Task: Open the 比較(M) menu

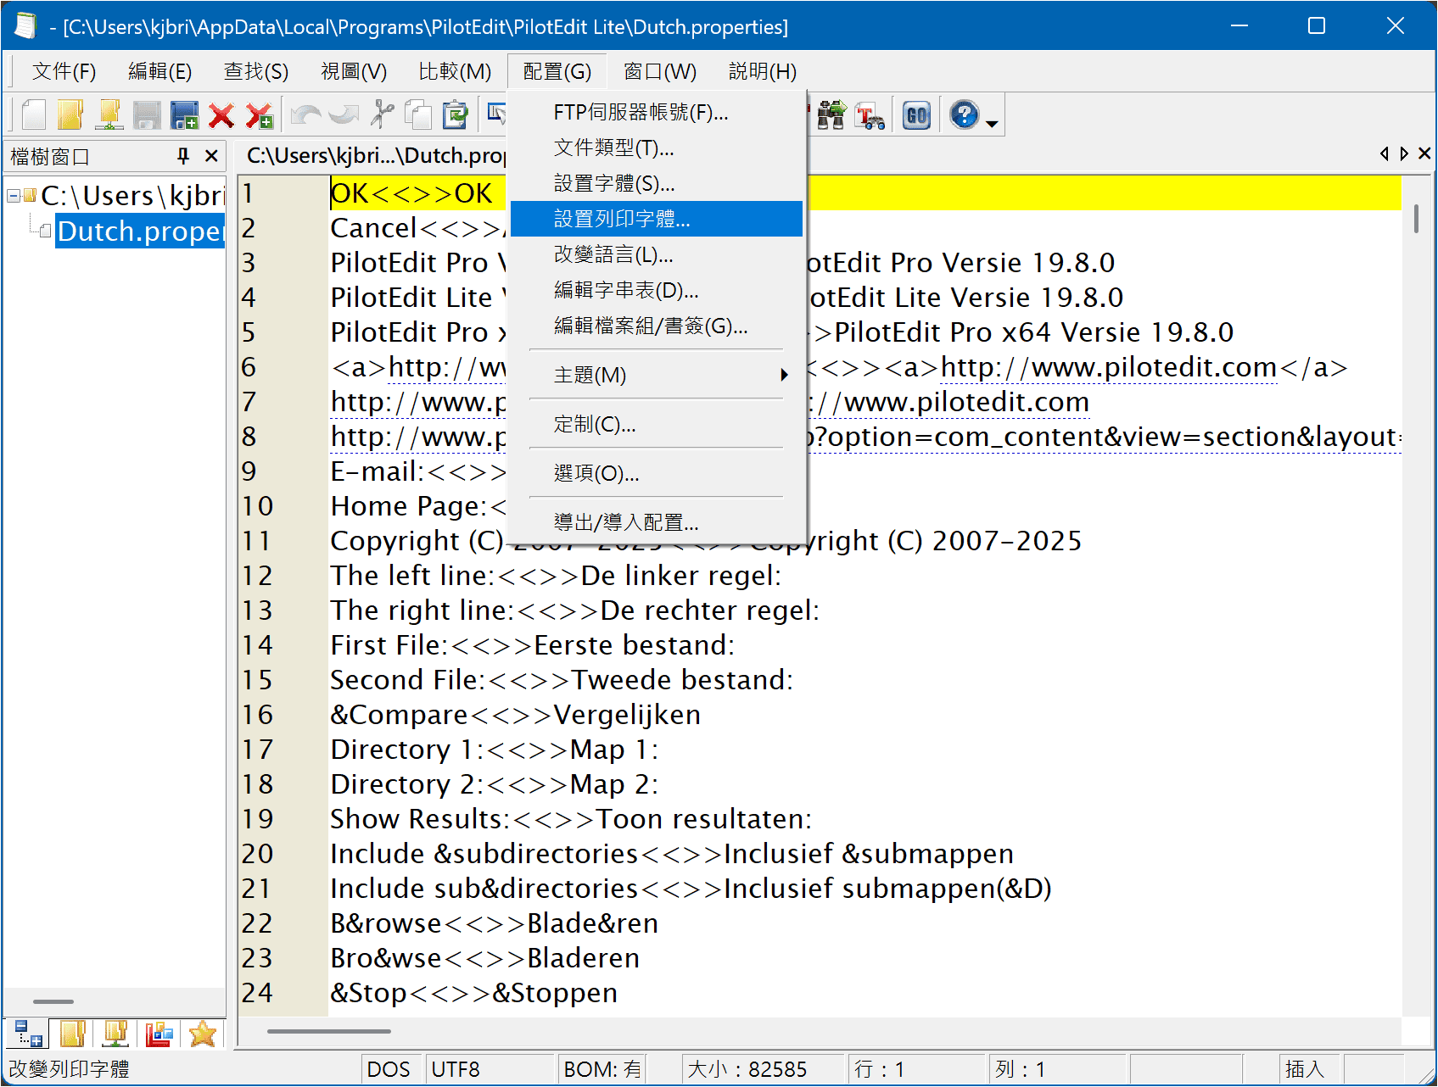Action: 455,71
